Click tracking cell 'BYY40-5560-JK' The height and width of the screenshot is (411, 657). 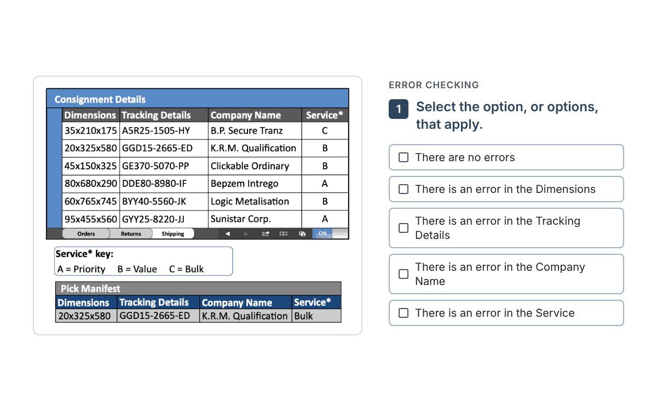click(x=164, y=201)
